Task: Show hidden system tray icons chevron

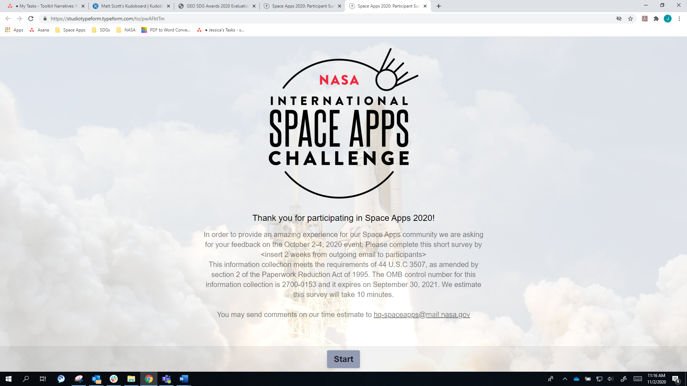Action: (x=565, y=379)
